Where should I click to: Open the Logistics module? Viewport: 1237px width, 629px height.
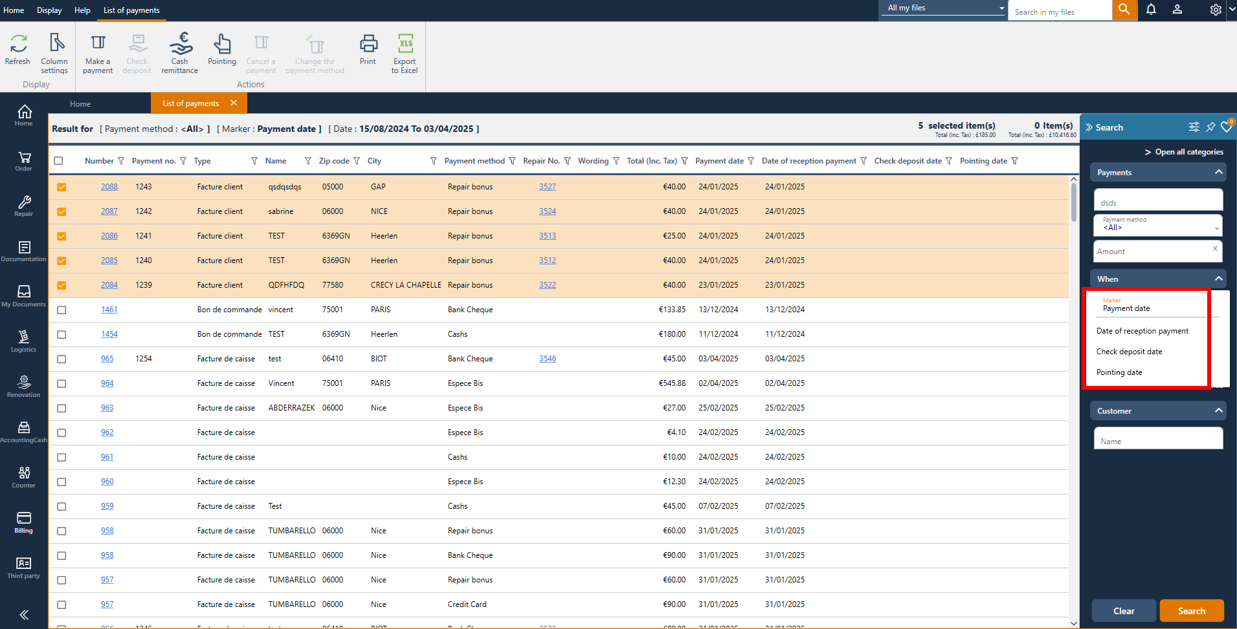coord(24,342)
